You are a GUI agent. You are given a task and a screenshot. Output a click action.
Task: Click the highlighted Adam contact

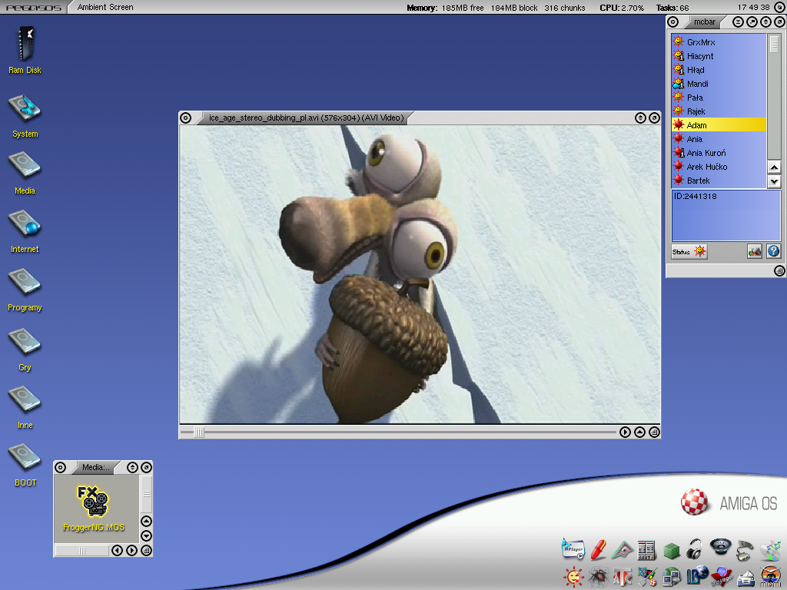[x=719, y=125]
